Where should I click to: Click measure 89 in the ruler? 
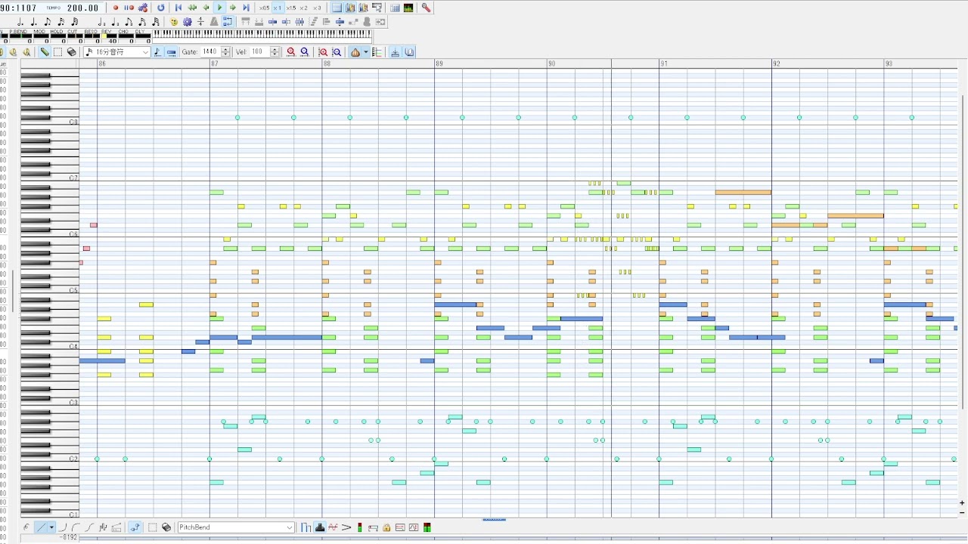click(439, 64)
